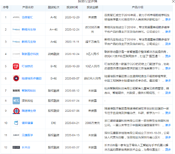Viewport: 175px width, 154px height.
Task: Open the 智联网科技 link
Action: (x=29, y=91)
